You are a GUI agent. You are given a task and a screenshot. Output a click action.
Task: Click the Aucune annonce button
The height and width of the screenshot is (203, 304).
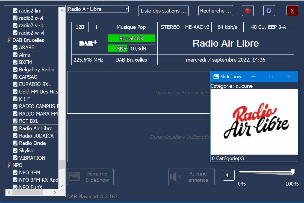[x=191, y=177]
